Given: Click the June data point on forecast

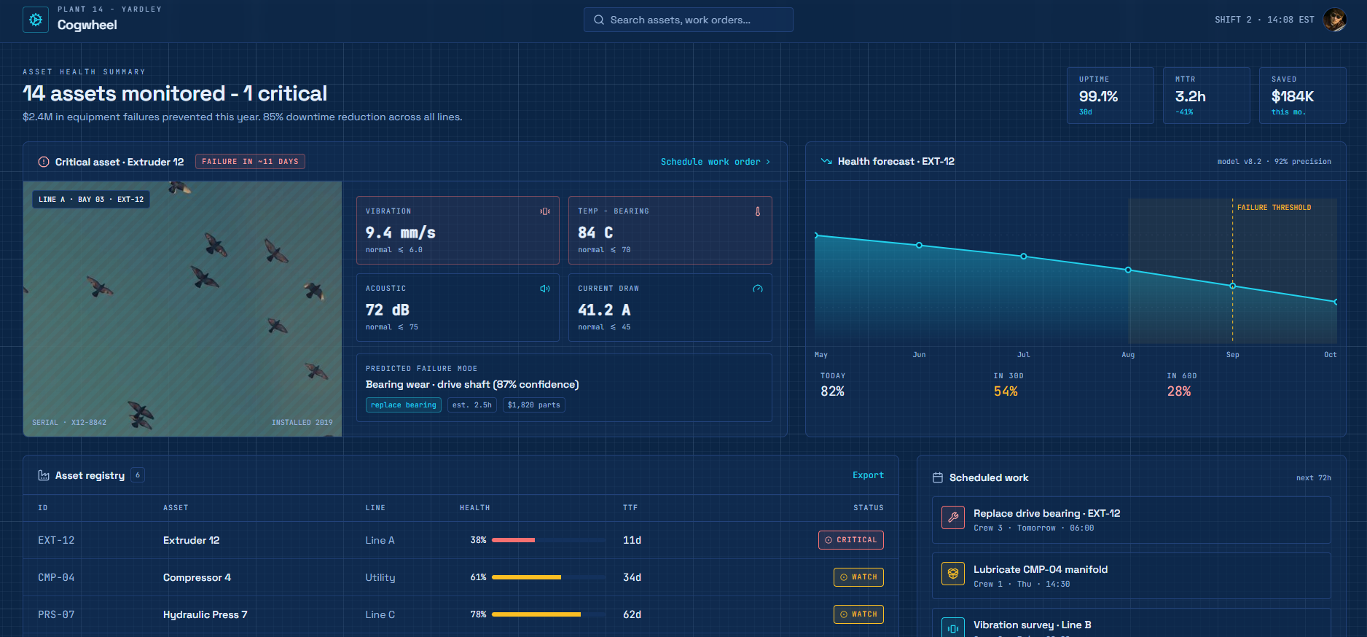Looking at the screenshot, I should (x=919, y=245).
